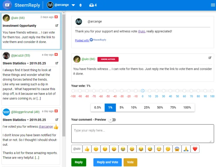The image size is (216, 167).
Task: Click the comment list scrollbar
Action: click(x=64, y=75)
